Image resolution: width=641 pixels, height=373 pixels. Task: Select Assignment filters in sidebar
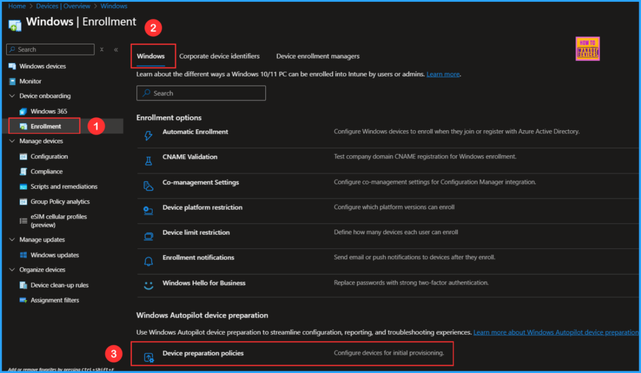click(x=55, y=300)
